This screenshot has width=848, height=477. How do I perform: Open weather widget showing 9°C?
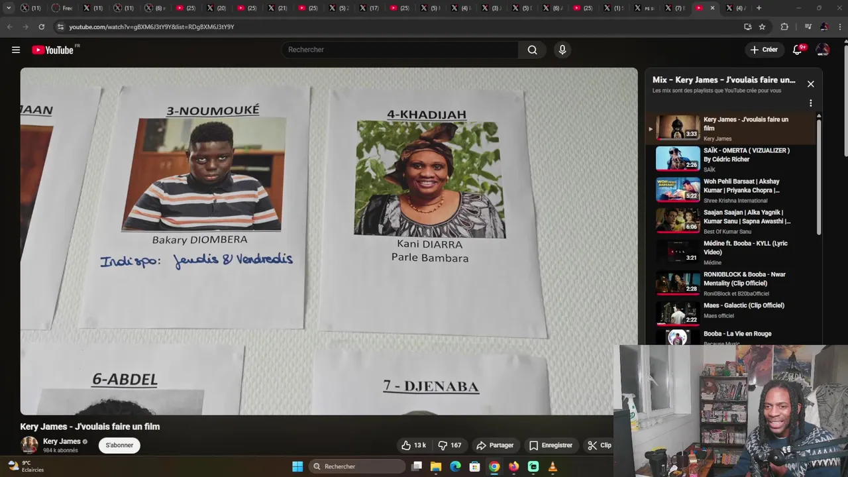coord(26,466)
